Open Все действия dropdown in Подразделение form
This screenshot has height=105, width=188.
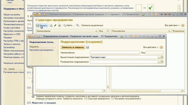(150, 47)
